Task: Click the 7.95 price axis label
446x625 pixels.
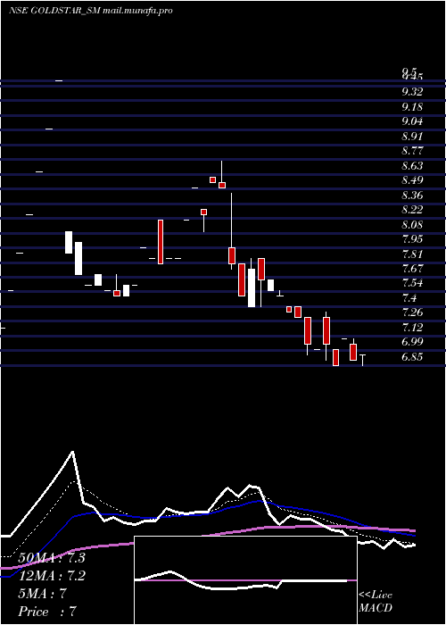Action: [412, 239]
